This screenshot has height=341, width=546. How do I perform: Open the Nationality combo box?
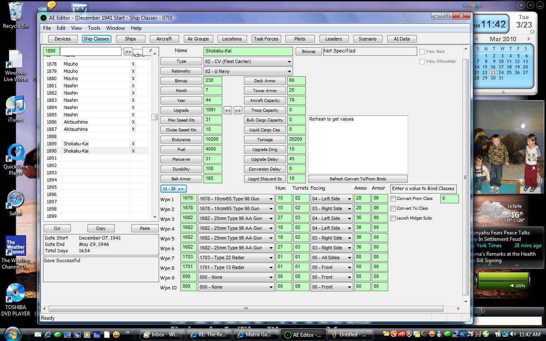(x=248, y=71)
